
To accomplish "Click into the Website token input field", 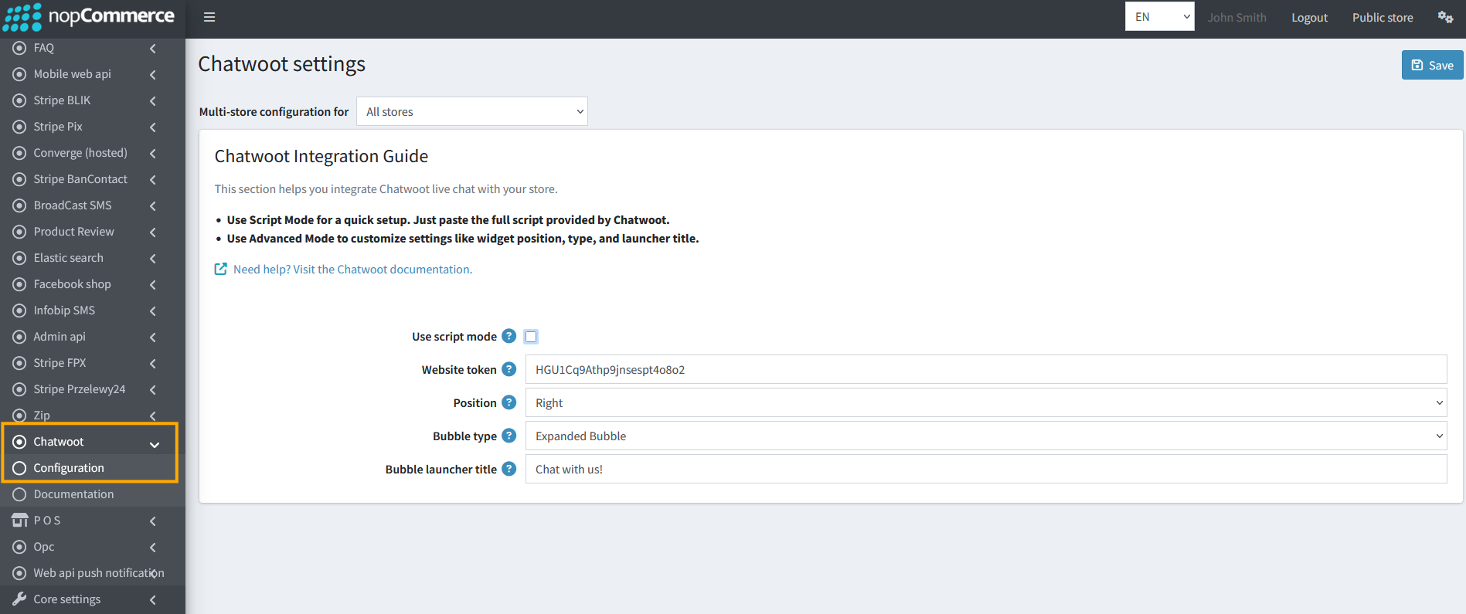I will (986, 369).
